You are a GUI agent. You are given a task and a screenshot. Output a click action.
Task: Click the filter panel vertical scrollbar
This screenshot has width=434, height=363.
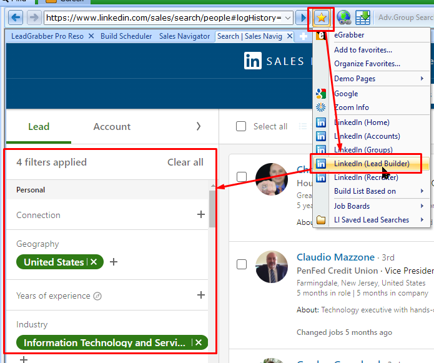pos(212,209)
